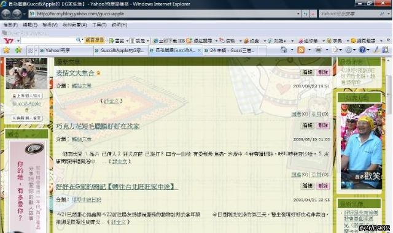Open the Home button dropdown arrow
The height and width of the screenshot is (233, 393).
292,50
